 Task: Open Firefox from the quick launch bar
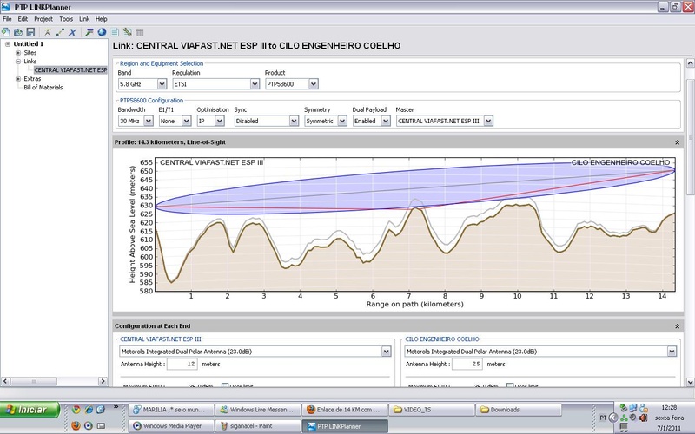(x=74, y=425)
